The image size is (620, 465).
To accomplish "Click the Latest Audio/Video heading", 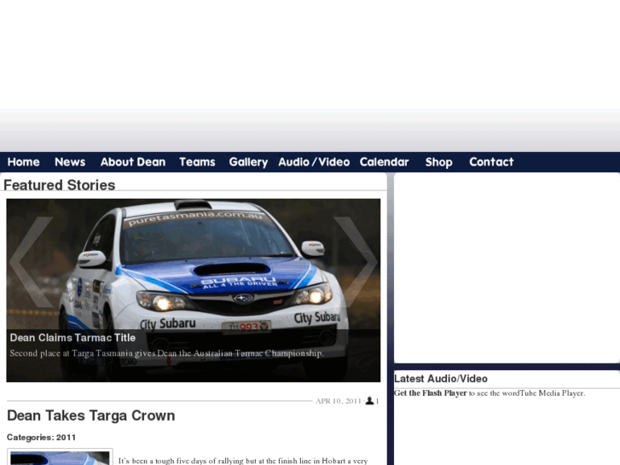I will click(x=441, y=379).
